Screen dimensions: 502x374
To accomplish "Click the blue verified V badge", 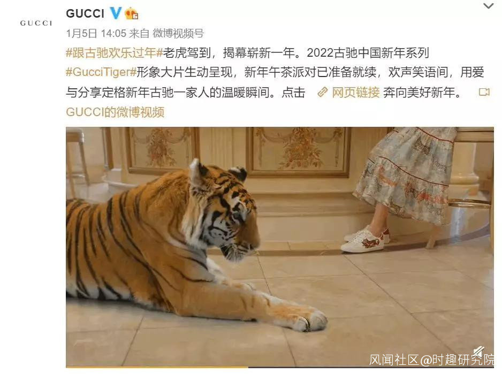I will click(116, 13).
